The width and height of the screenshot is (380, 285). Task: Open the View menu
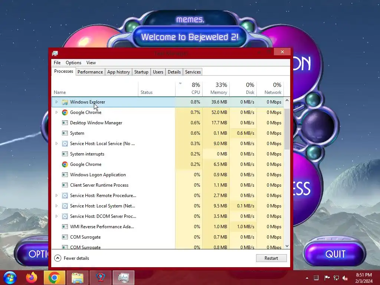(91, 63)
